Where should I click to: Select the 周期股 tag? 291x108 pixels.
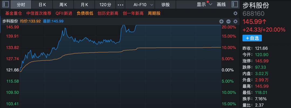154,13
